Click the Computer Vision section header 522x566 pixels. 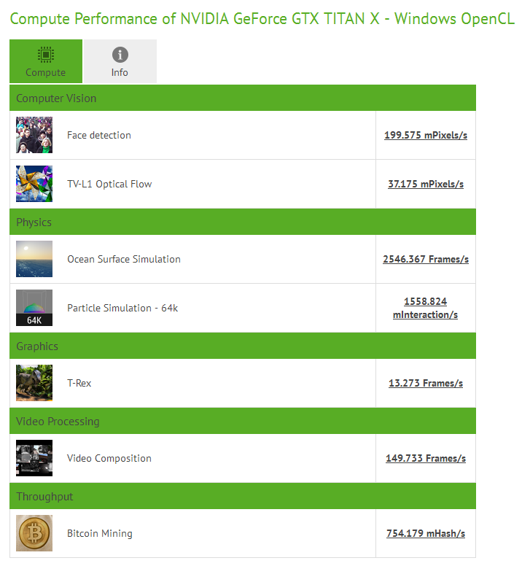point(56,98)
